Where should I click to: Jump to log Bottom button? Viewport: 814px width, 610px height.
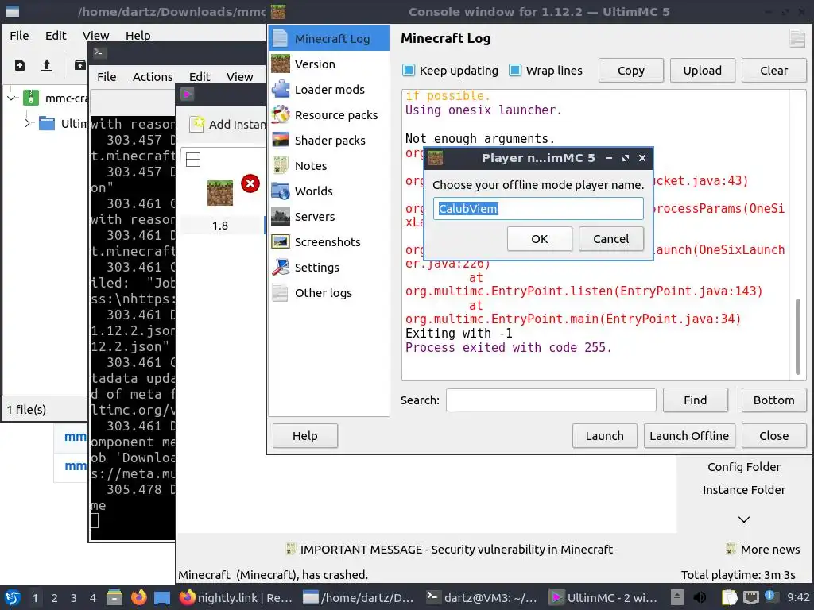coord(774,400)
